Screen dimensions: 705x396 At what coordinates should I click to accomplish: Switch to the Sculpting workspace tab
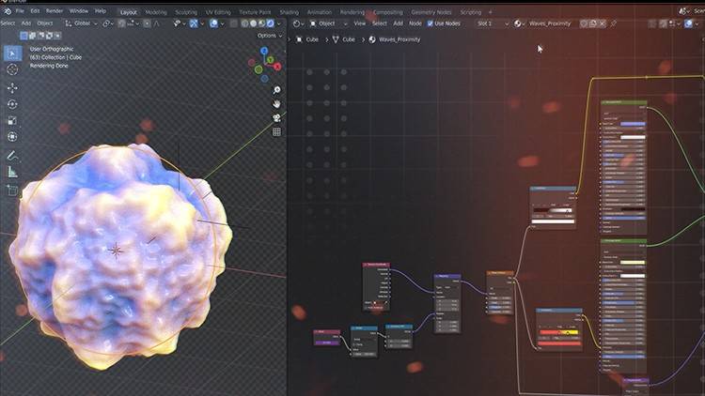coord(184,12)
